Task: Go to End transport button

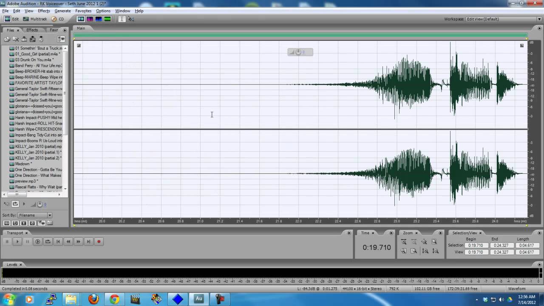Action: [x=88, y=241]
